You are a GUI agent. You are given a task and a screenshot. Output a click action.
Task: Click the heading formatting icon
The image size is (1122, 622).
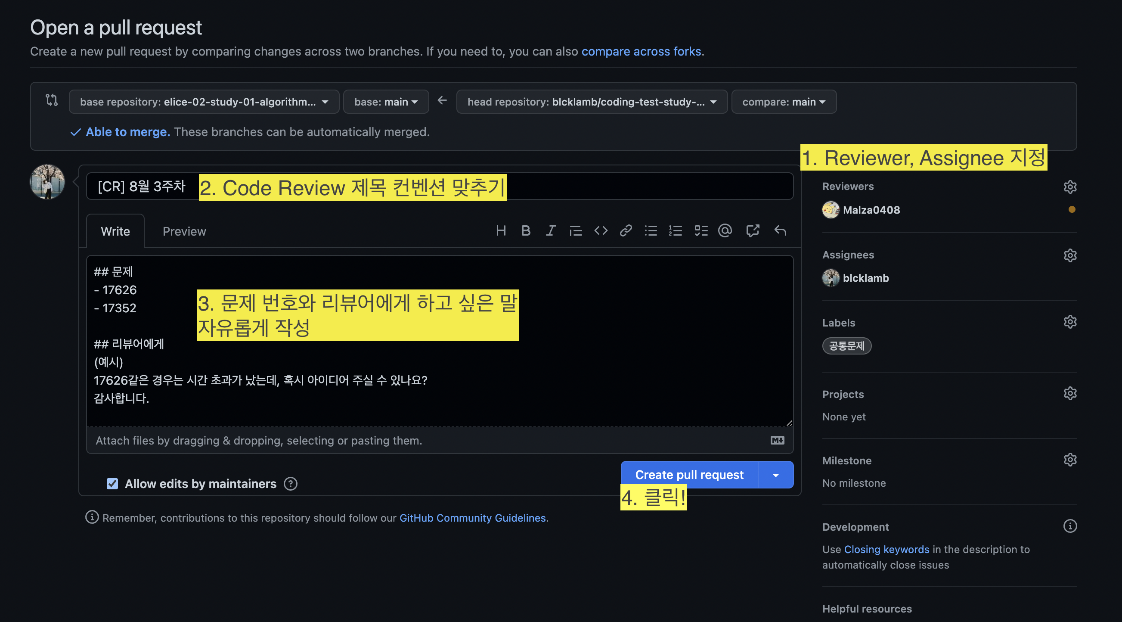(501, 230)
